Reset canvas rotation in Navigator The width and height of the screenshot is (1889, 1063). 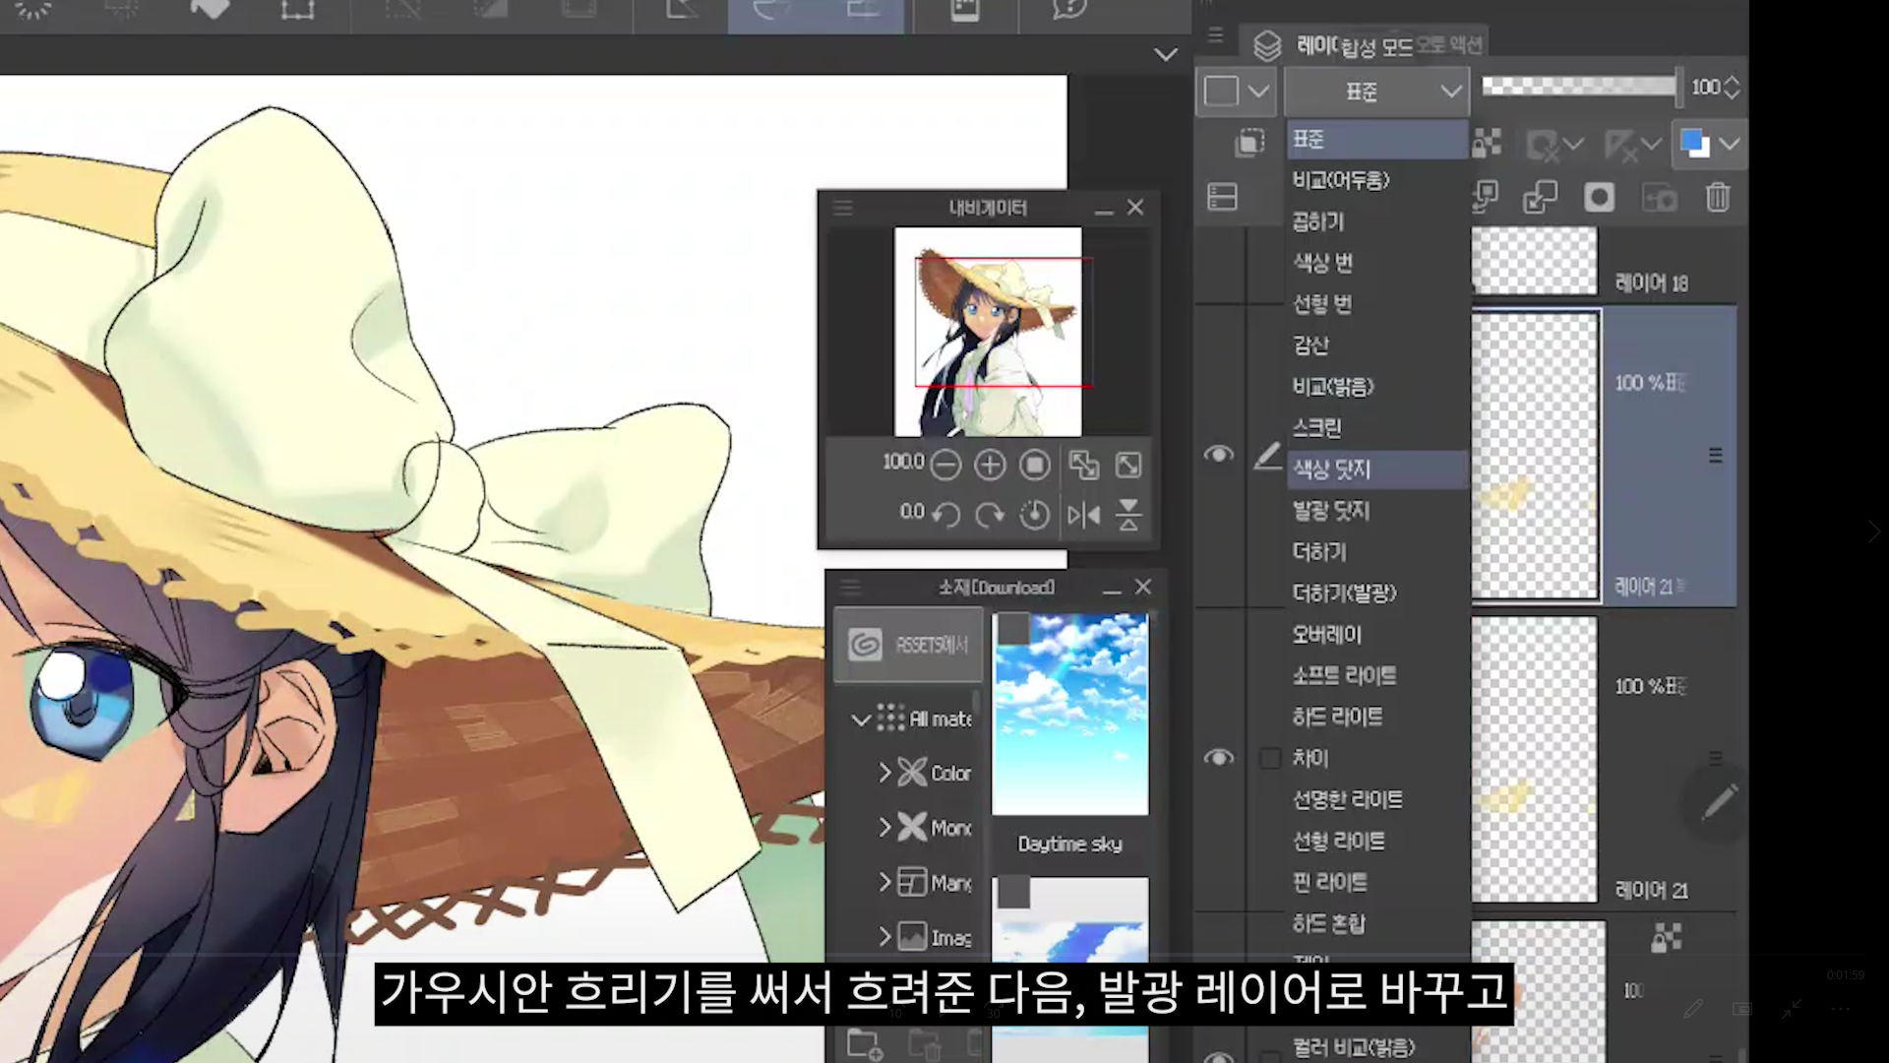(x=1034, y=515)
